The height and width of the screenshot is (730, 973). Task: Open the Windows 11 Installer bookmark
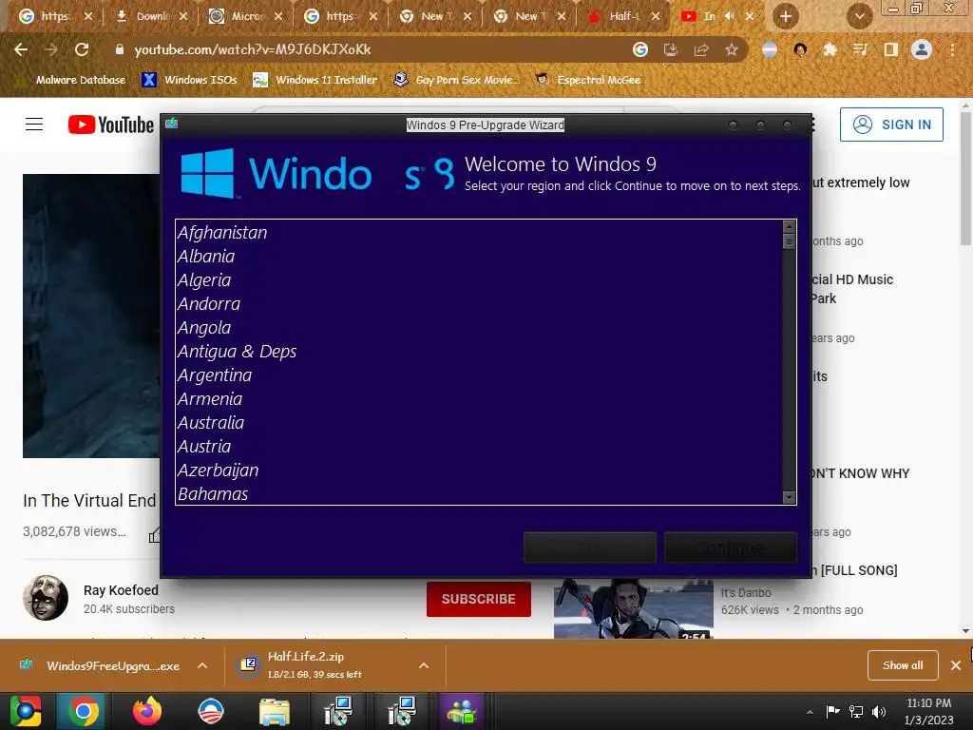pos(315,80)
